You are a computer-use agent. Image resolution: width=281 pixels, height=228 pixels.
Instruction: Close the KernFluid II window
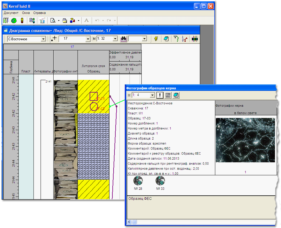tap(211, 6)
